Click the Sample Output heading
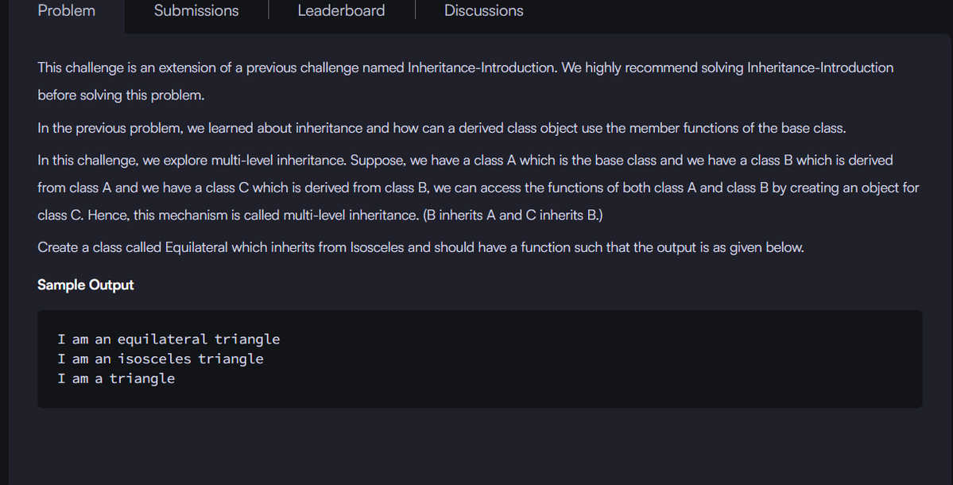Viewport: 953px width, 485px height. (85, 284)
